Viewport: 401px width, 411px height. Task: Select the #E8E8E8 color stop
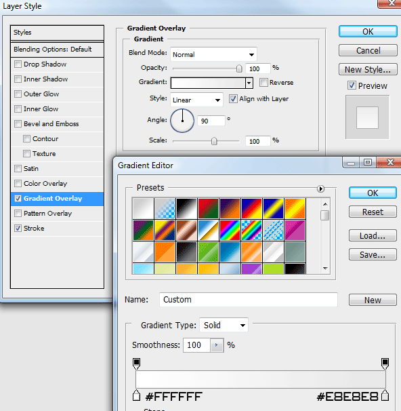click(385, 395)
